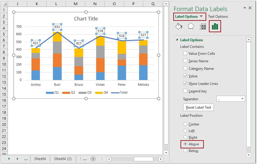Open the task pane options arrow
The height and width of the screenshot is (164, 257).
(x=244, y=8)
